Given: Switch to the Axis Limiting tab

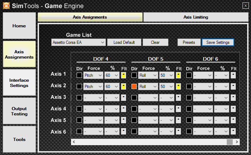Looking at the screenshot, I should (196, 17).
